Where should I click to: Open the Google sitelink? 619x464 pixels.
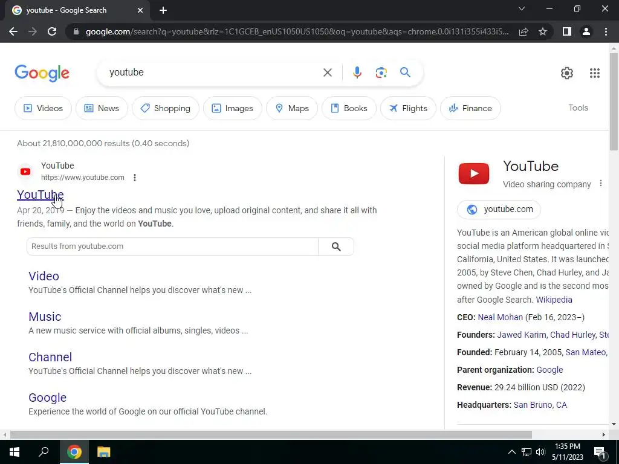pyautogui.click(x=47, y=398)
